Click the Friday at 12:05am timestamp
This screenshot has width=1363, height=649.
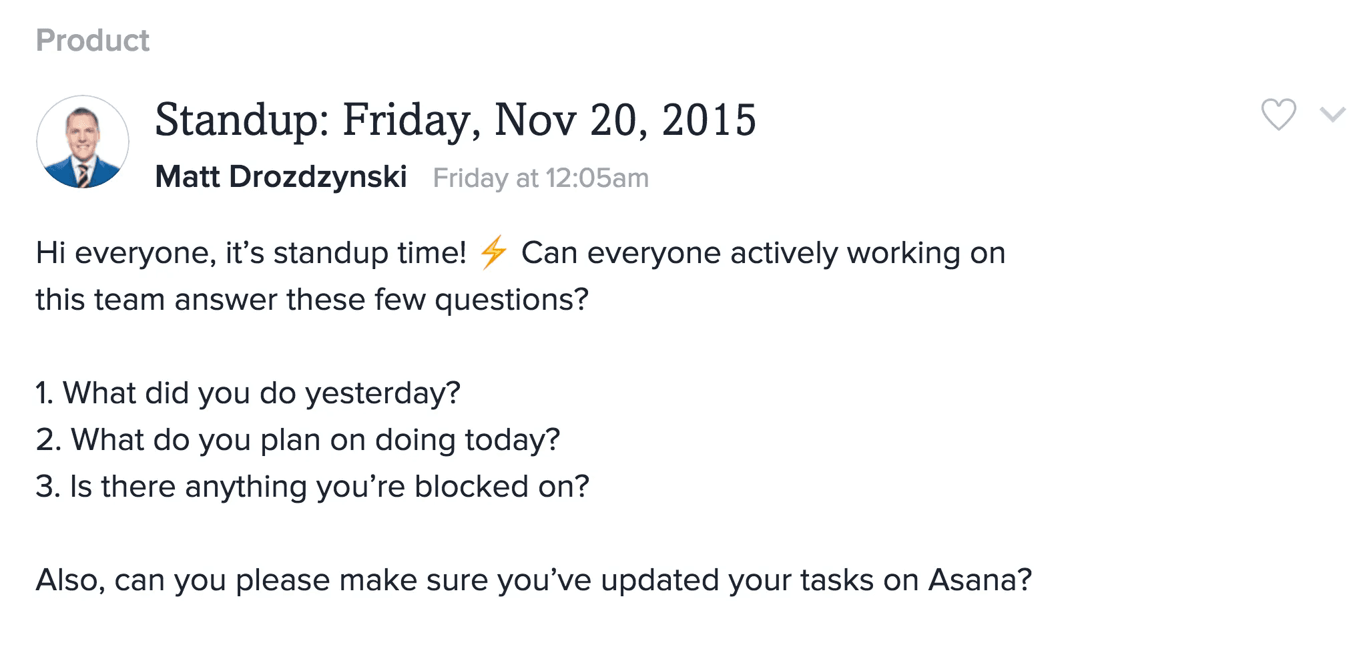click(x=541, y=177)
